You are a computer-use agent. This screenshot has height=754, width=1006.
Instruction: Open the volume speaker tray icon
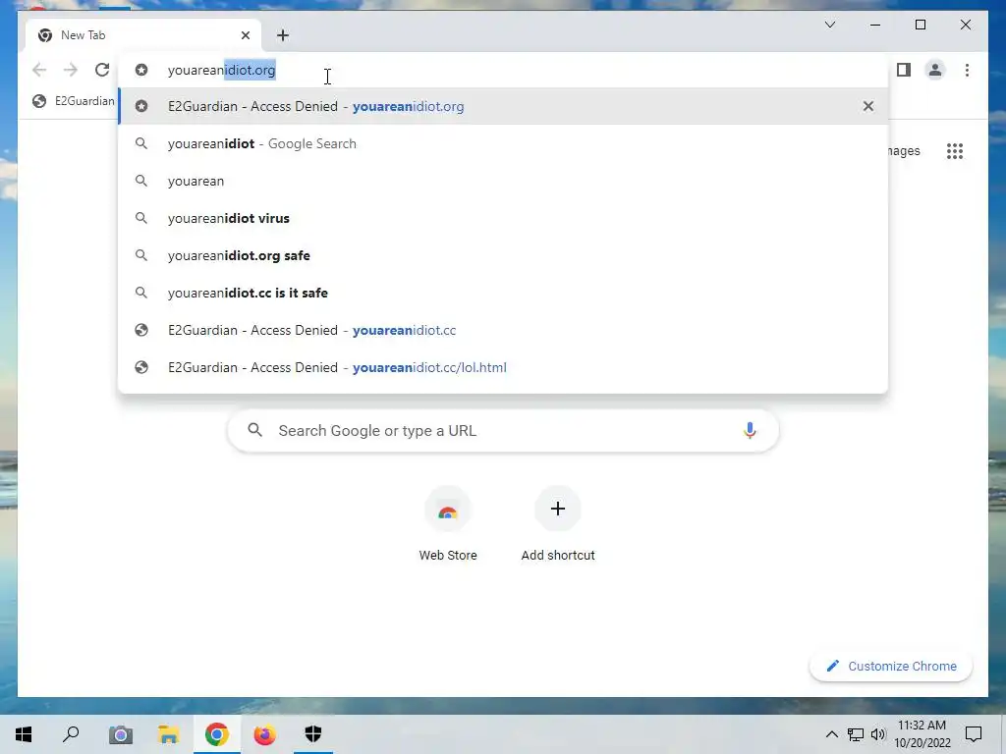(x=877, y=734)
